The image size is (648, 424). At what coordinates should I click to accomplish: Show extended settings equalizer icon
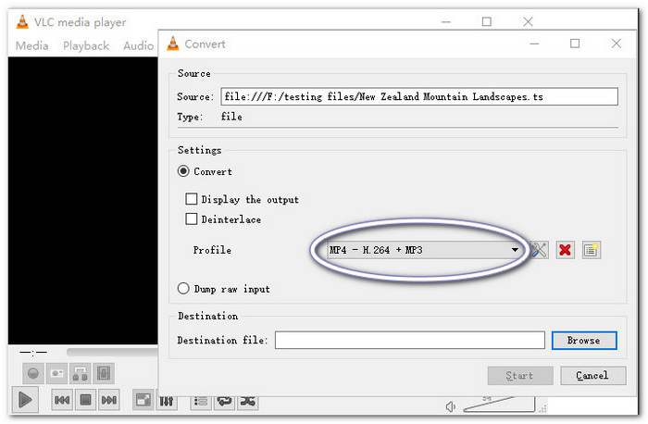pos(167,402)
